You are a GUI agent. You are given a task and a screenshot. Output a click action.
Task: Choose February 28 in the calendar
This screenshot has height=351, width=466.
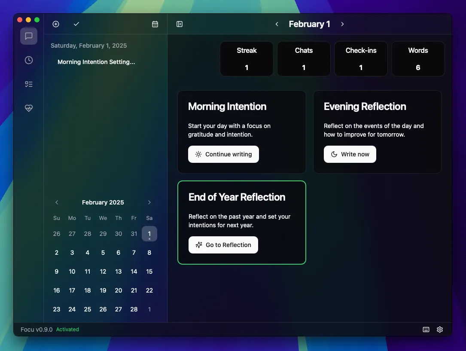(134, 309)
